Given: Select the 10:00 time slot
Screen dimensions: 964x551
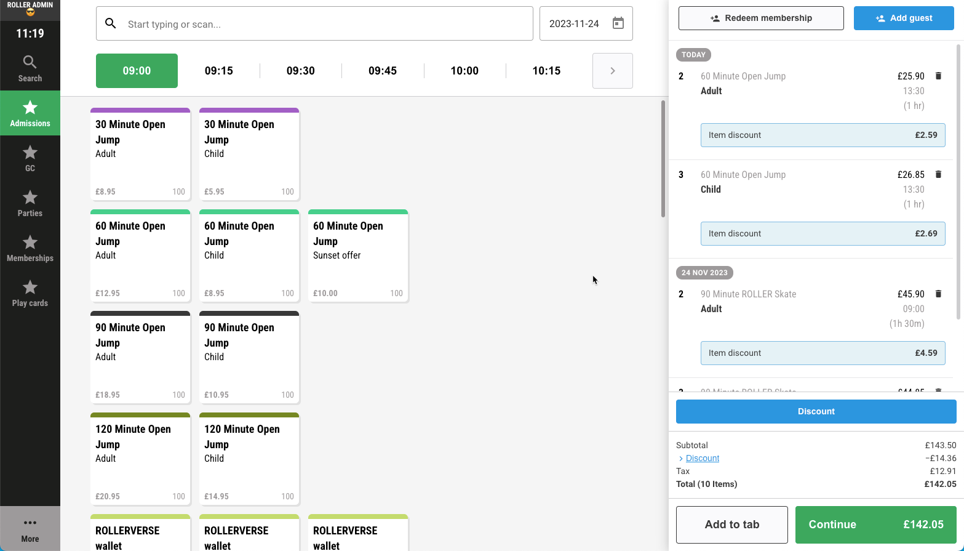Looking at the screenshot, I should coord(464,71).
